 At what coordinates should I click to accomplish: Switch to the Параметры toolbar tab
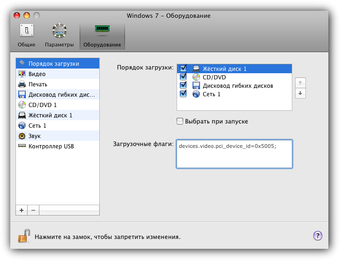point(59,36)
